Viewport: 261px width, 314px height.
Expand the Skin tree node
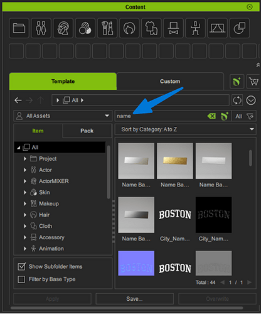(25, 192)
